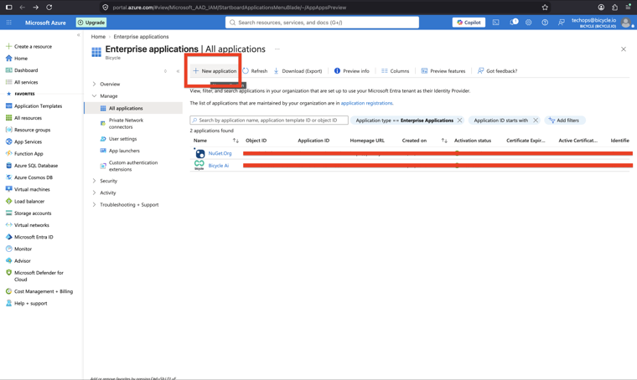
Task: Expand Troubleshooting + Support section
Action: 125,204
